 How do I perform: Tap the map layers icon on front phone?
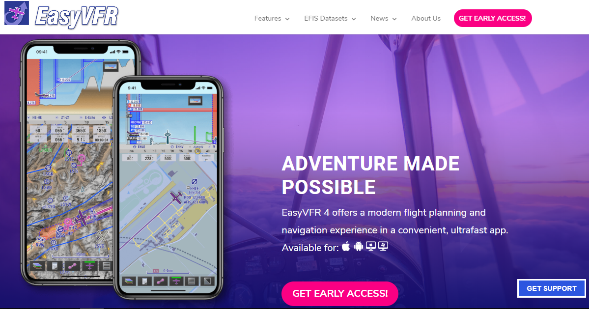tap(129, 281)
